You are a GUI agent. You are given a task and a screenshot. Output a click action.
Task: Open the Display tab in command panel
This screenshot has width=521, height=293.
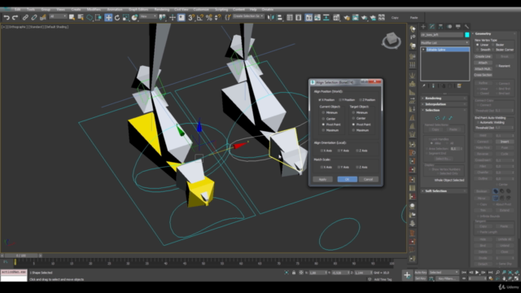click(x=458, y=27)
